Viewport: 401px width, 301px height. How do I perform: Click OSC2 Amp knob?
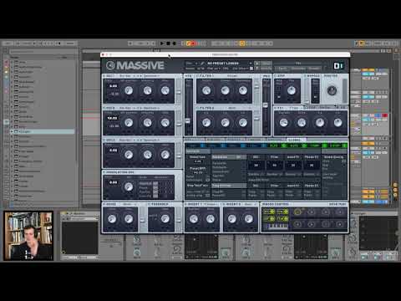(165, 123)
